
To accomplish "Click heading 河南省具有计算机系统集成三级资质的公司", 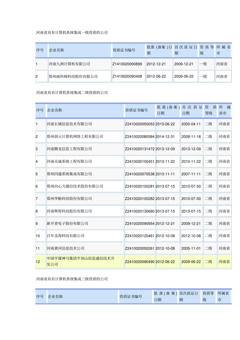I will point(72,279).
